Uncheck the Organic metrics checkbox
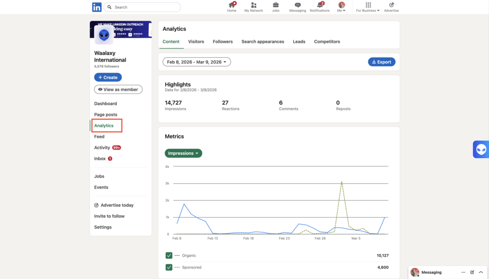Viewport: 489px width, 279px height. point(169,256)
